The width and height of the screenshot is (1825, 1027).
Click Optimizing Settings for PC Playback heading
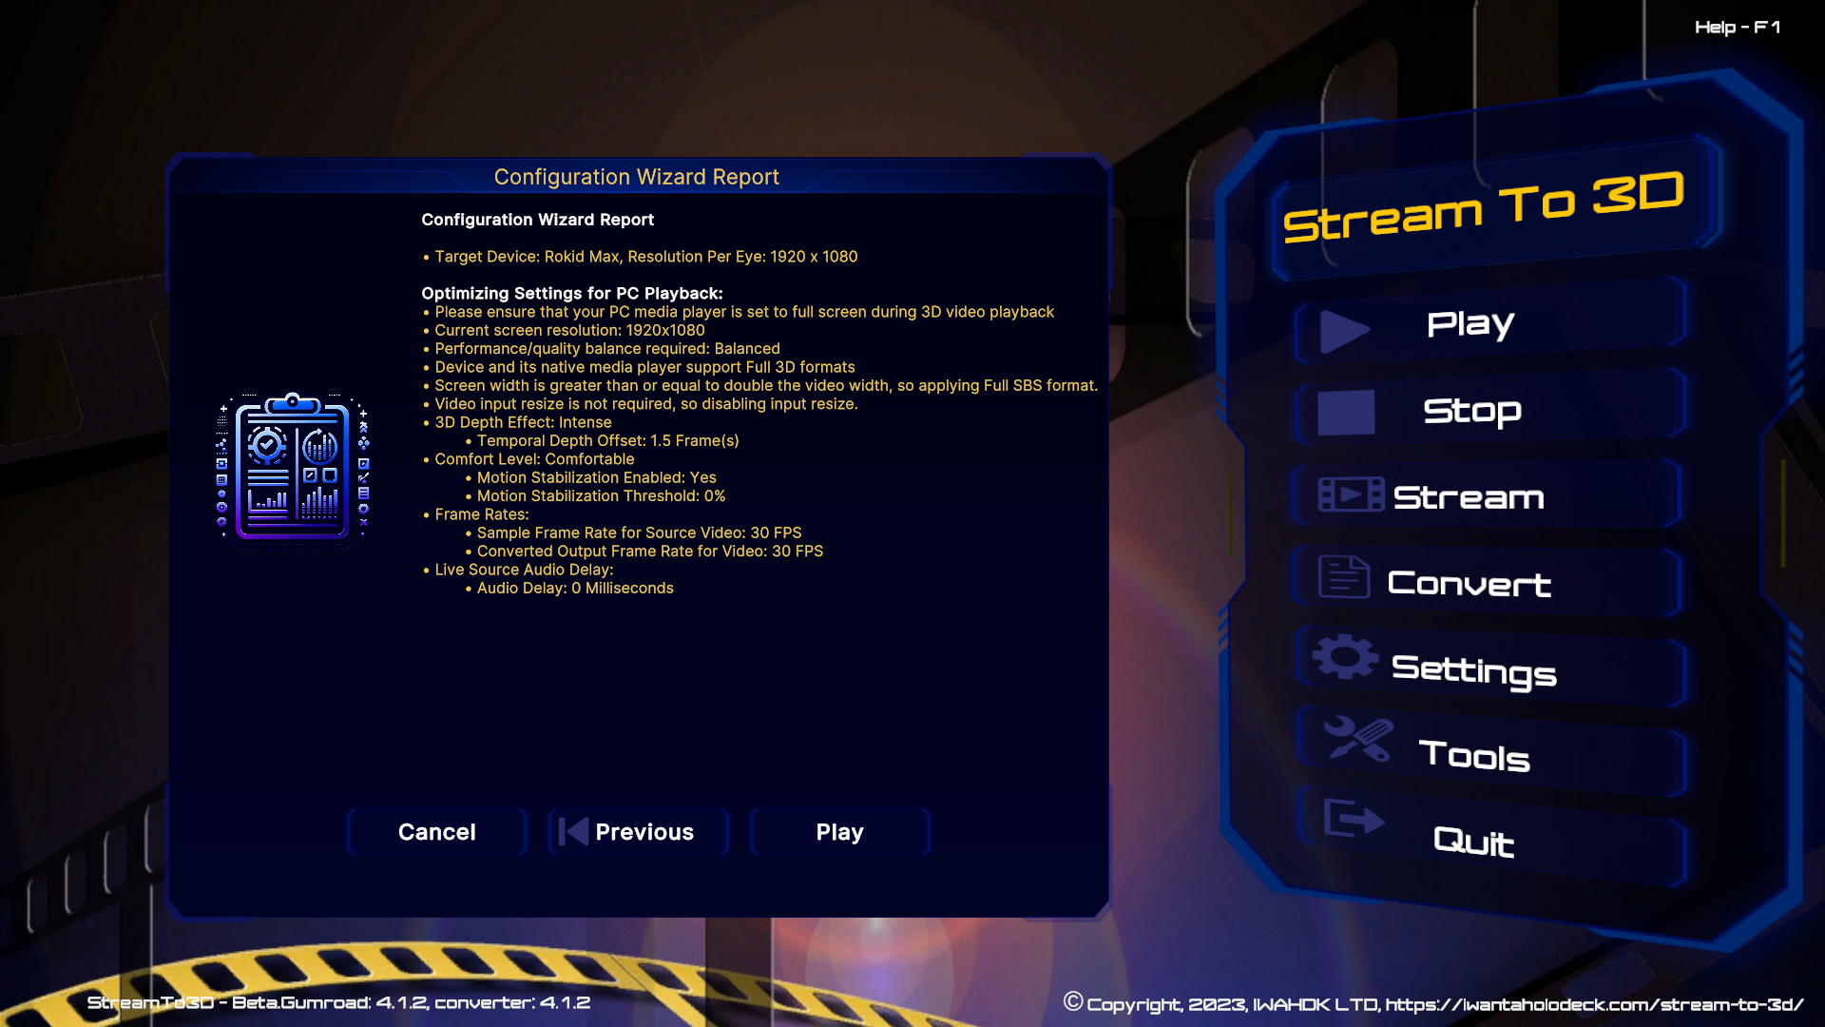[572, 294]
